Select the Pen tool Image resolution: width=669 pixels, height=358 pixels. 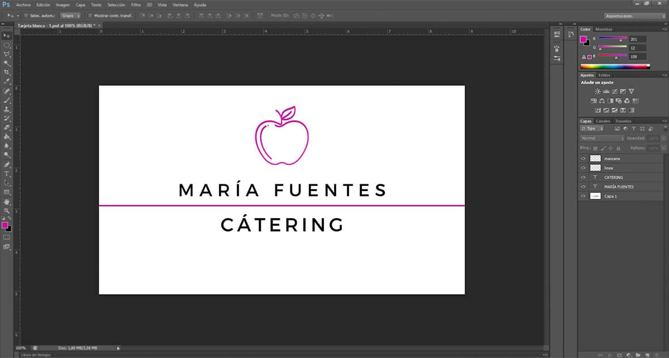[x=7, y=165]
